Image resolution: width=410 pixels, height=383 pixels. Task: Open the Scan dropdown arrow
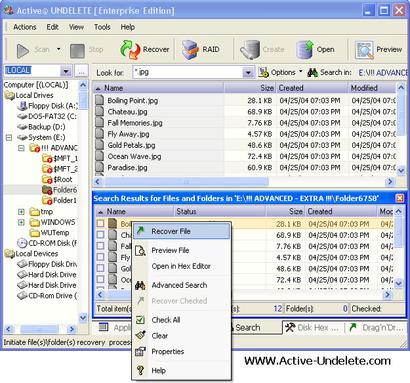[58, 49]
